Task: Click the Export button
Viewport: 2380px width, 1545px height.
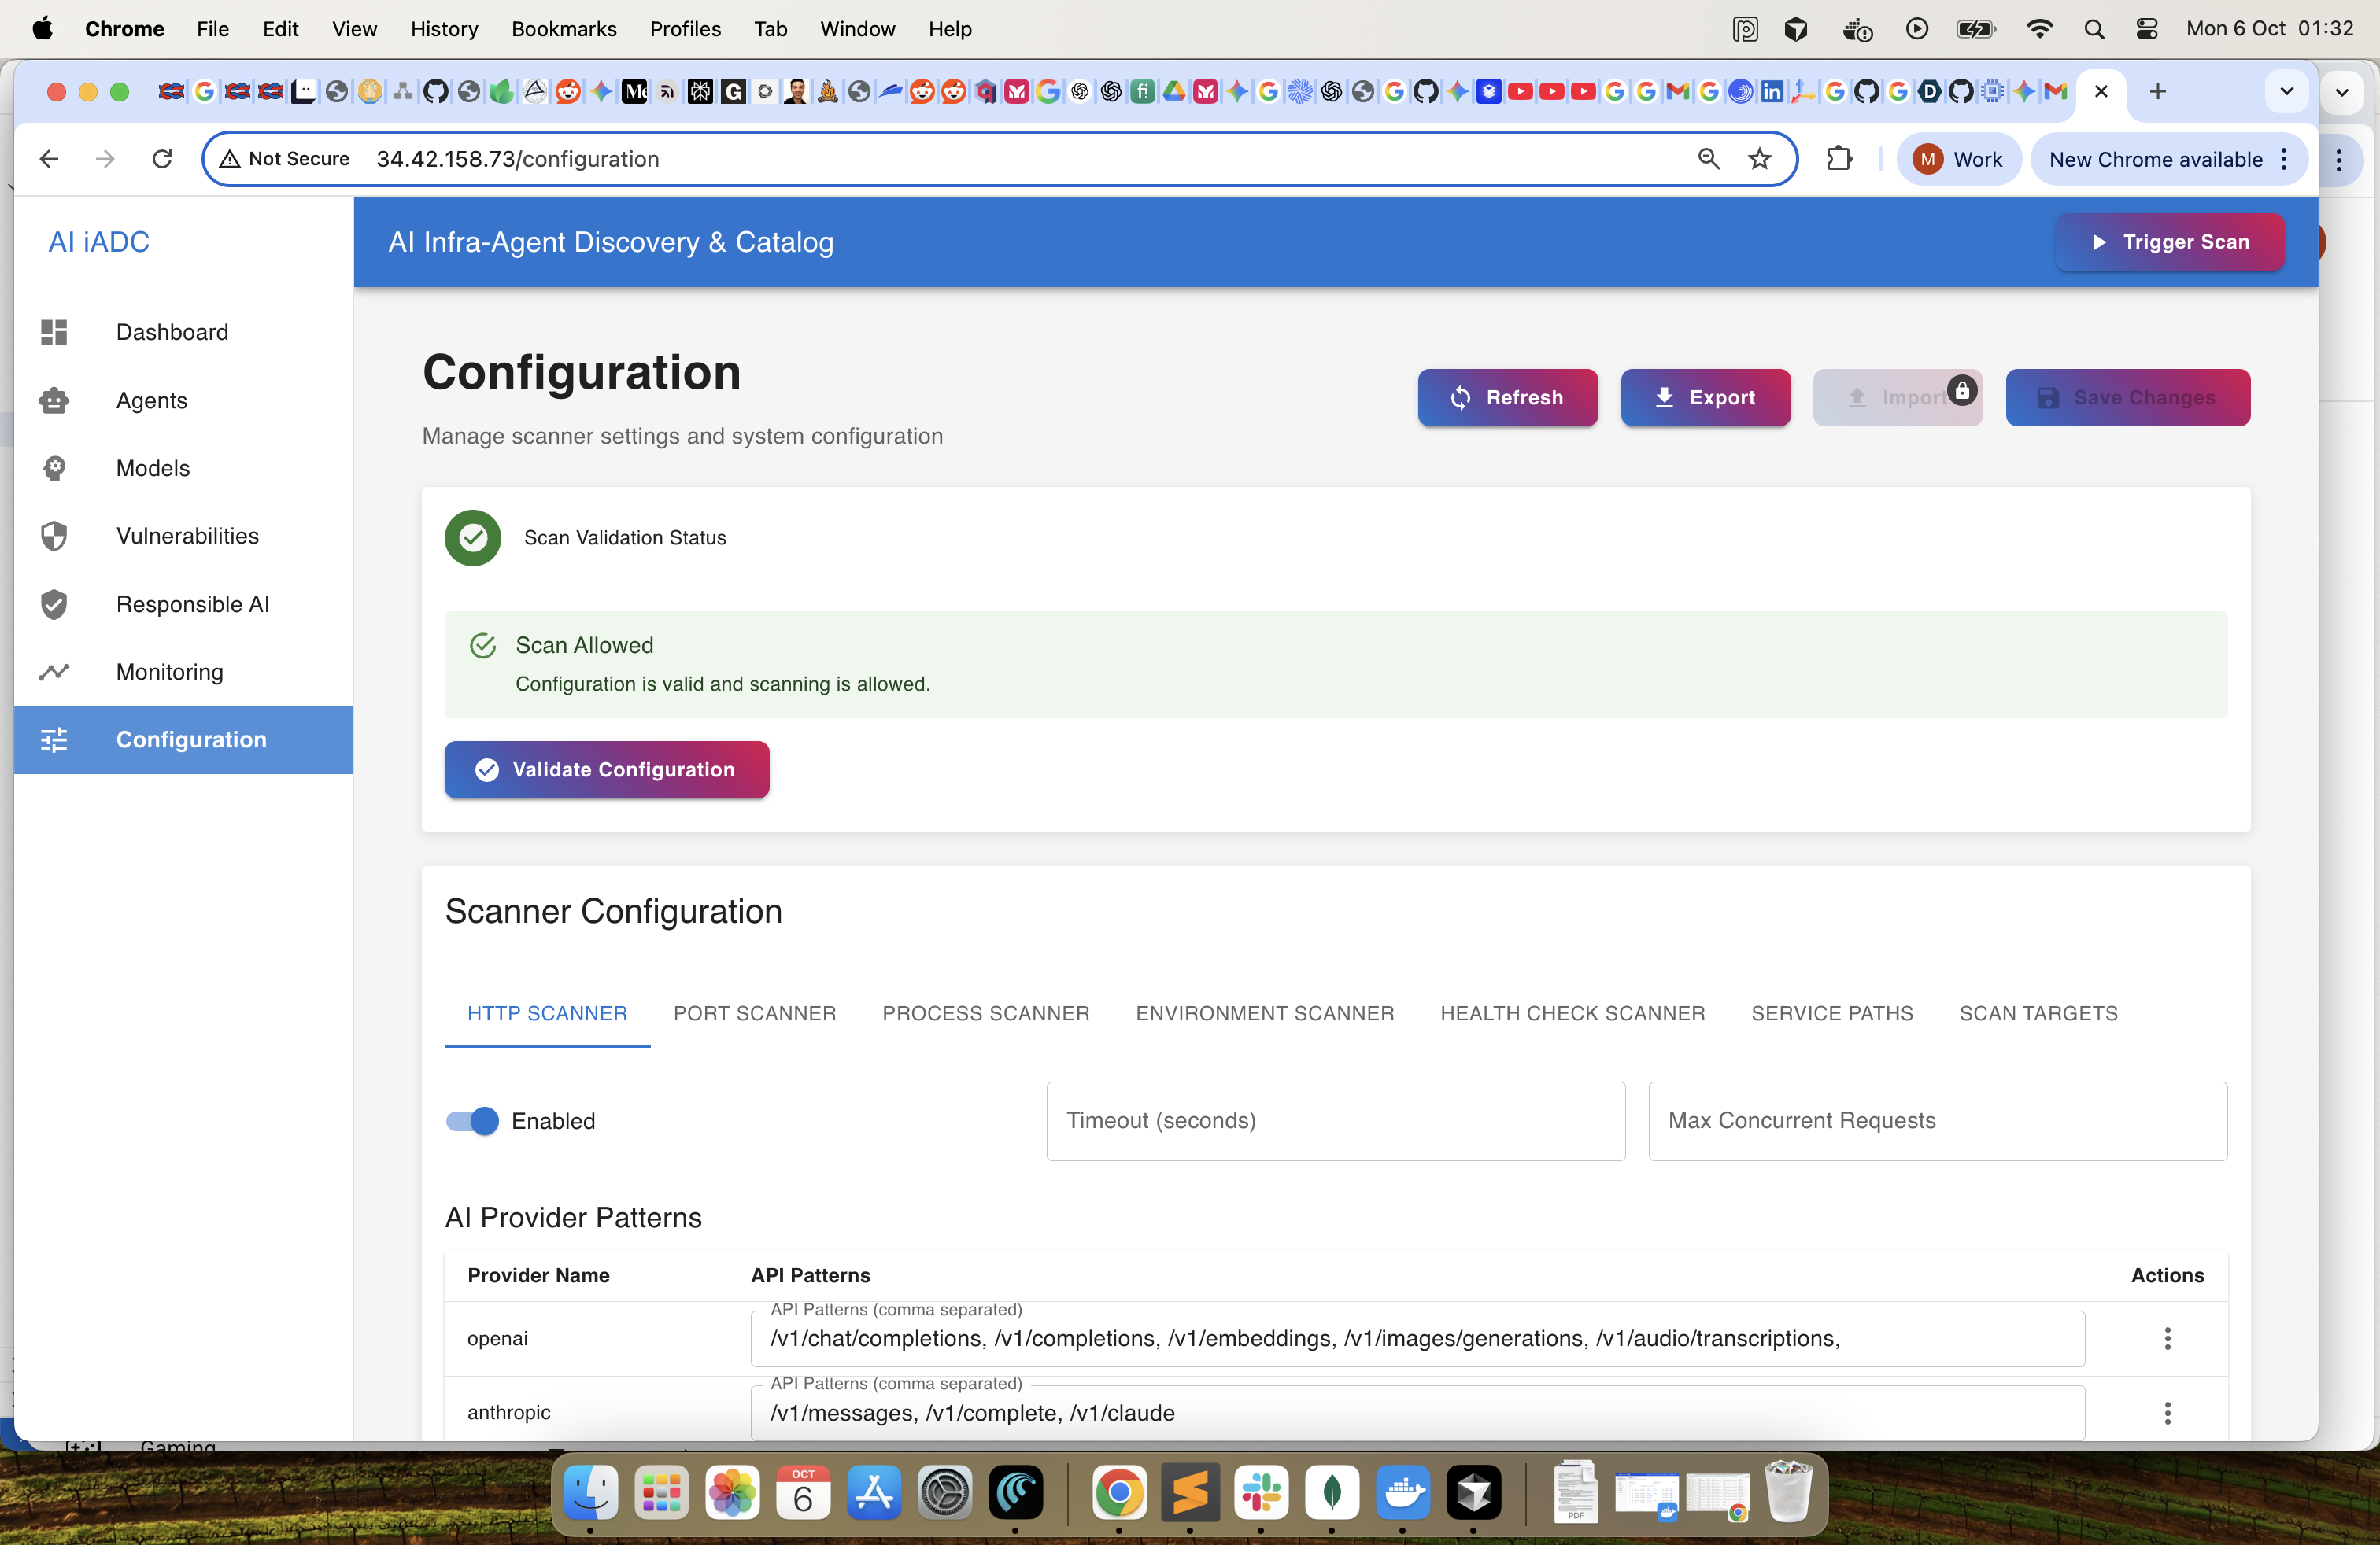Action: (1705, 398)
